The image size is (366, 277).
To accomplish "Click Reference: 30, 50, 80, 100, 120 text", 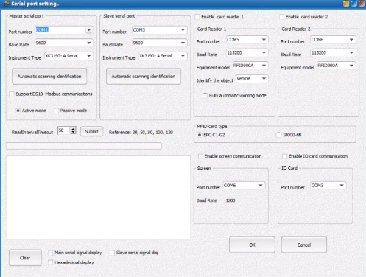I will pyautogui.click(x=141, y=133).
